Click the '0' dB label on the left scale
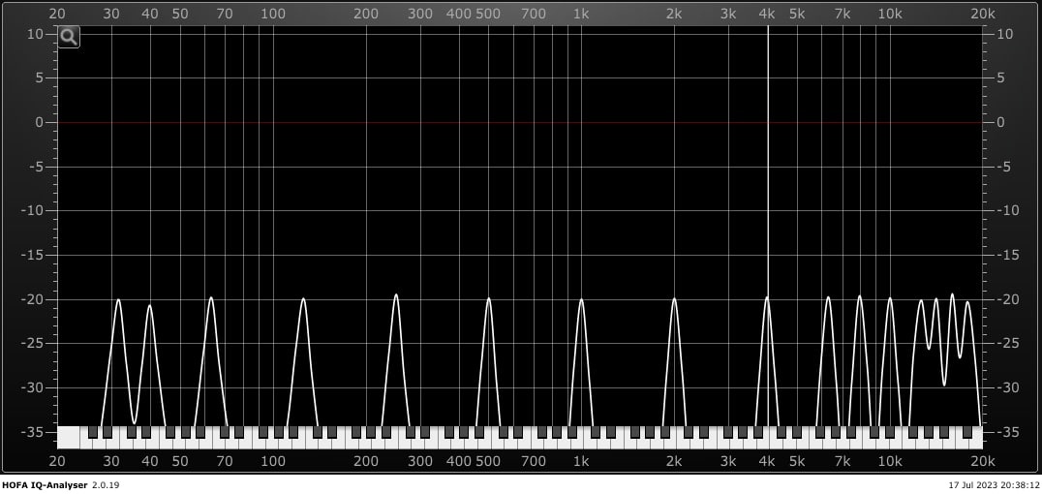Image resolution: width=1042 pixels, height=494 pixels. pos(40,122)
